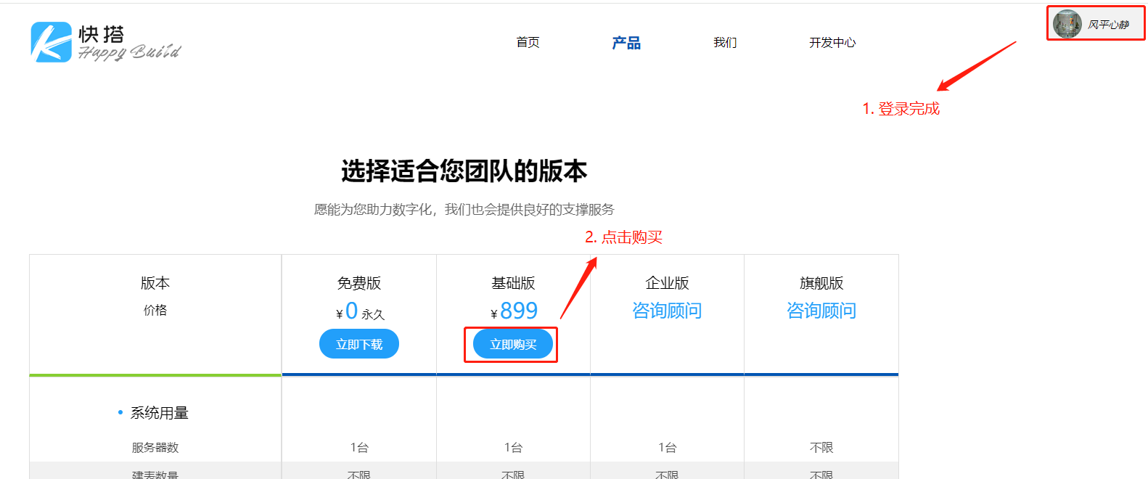Viewport: 1148px width, 479px height.
Task: Click the 服务器数 row label
Action: [x=155, y=448]
